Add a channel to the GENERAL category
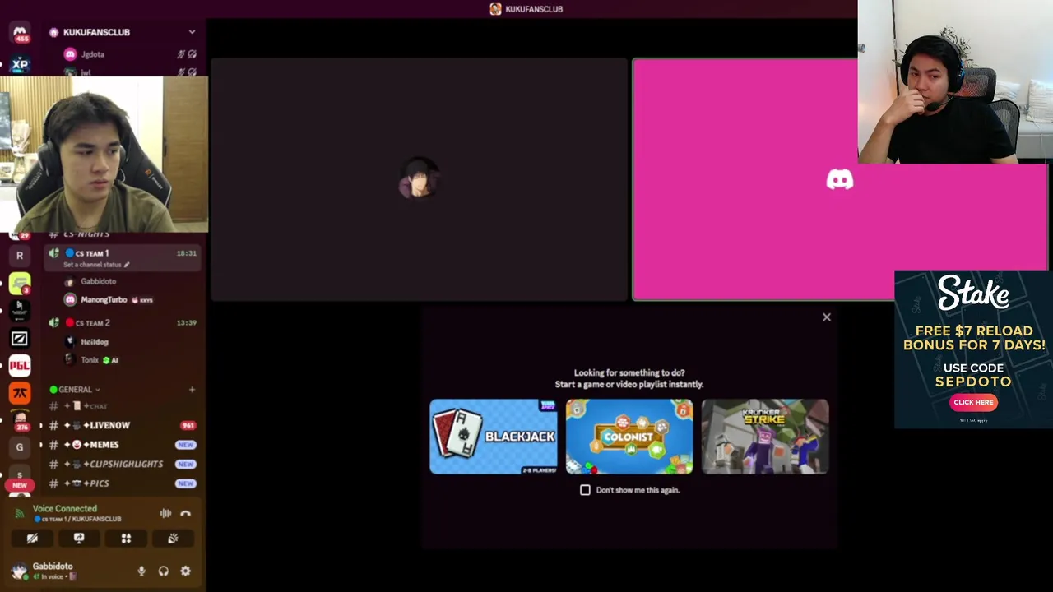Image resolution: width=1053 pixels, height=592 pixels. tap(192, 390)
